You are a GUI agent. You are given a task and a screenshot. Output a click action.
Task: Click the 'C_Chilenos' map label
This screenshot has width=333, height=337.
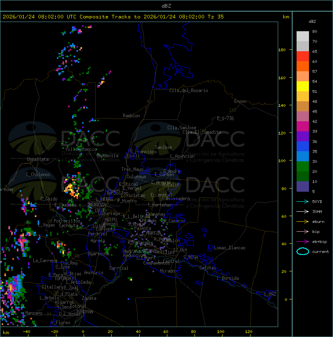(38, 175)
